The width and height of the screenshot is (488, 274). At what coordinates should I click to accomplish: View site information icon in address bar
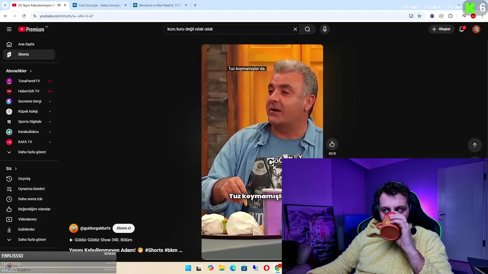point(35,16)
